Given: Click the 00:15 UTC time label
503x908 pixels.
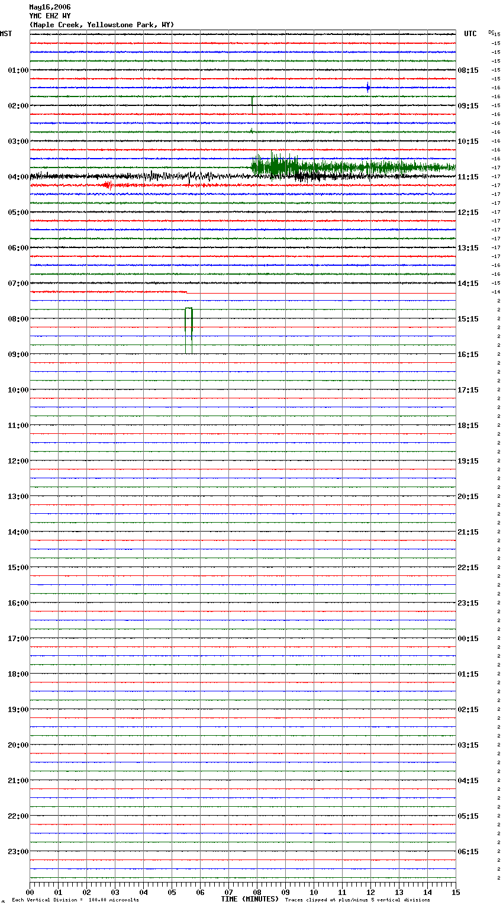Looking at the screenshot, I should point(468,639).
